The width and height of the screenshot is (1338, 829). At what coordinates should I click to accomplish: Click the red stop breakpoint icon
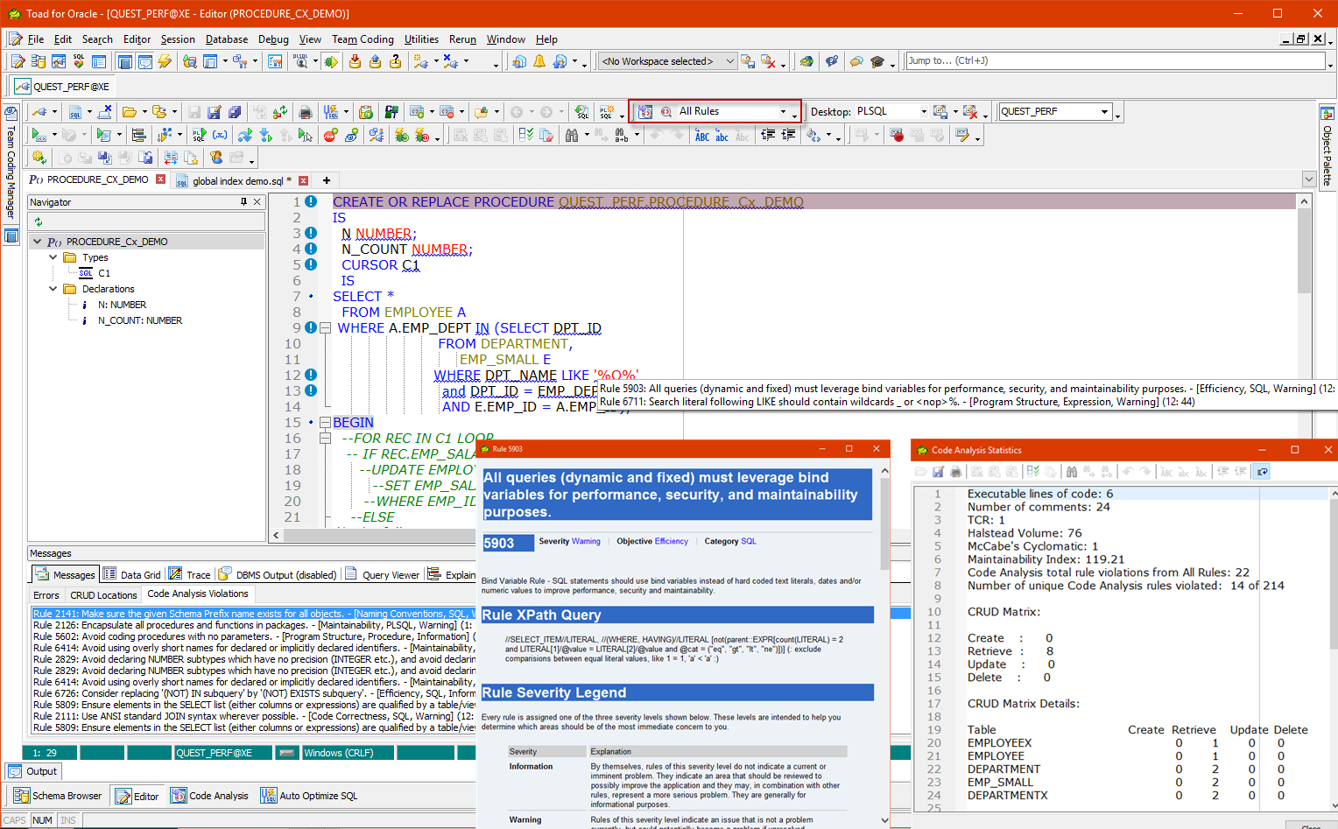coord(330,135)
